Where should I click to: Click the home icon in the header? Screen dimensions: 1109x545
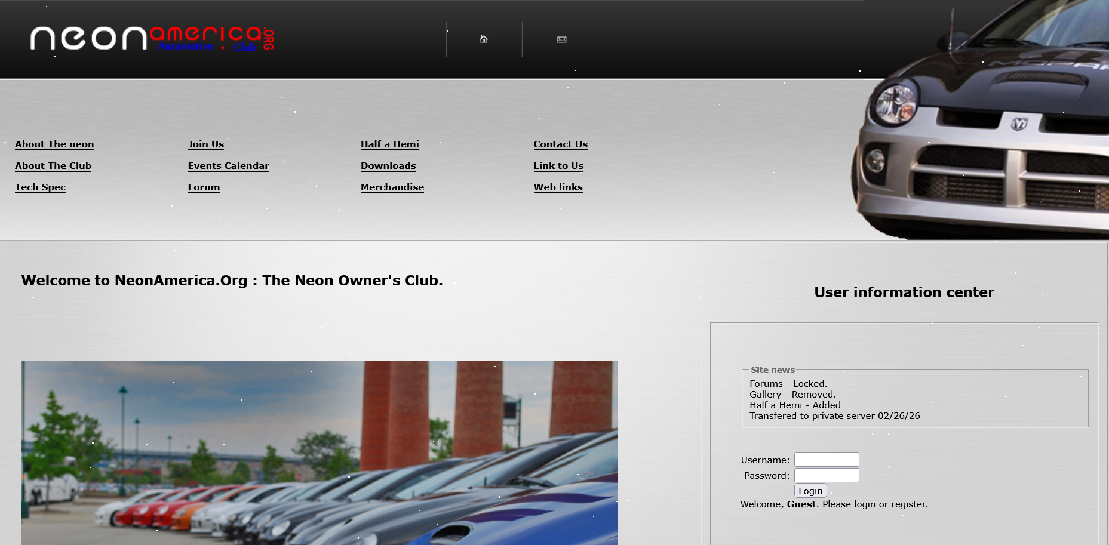[x=484, y=39]
